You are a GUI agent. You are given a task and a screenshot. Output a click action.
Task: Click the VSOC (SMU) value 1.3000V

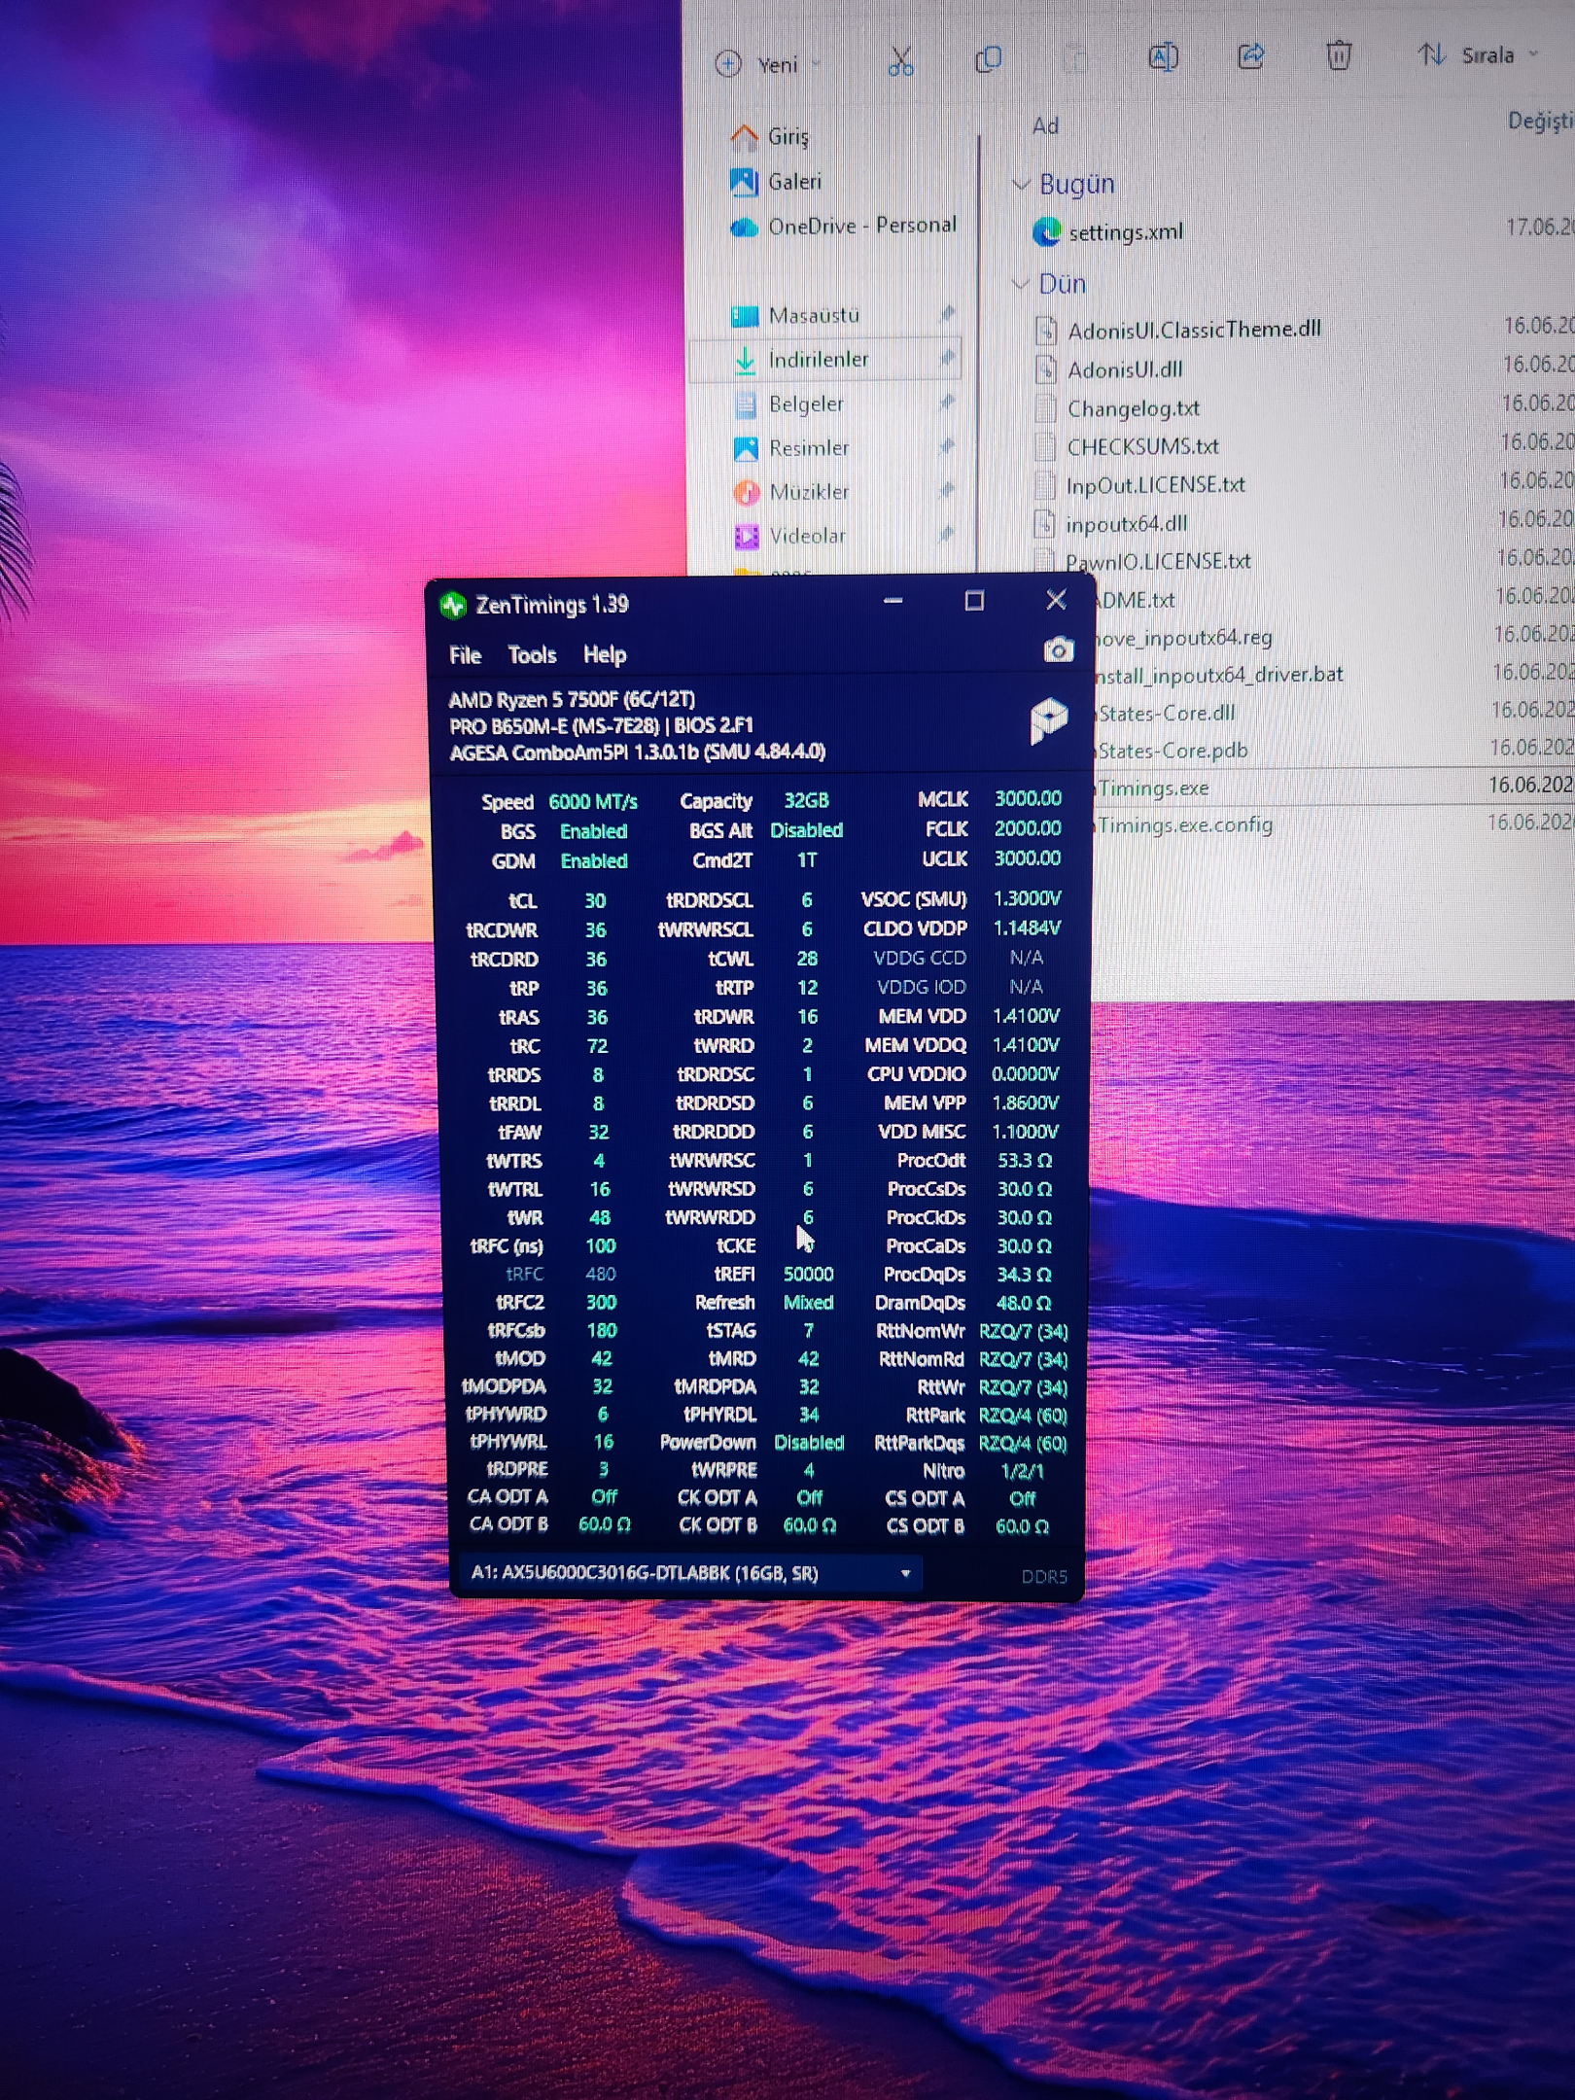click(x=1027, y=899)
